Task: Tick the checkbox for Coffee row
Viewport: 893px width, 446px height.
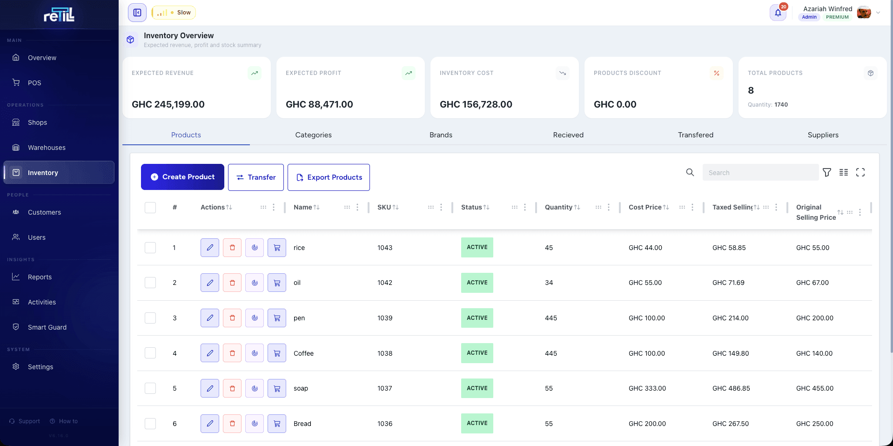Action: click(150, 353)
